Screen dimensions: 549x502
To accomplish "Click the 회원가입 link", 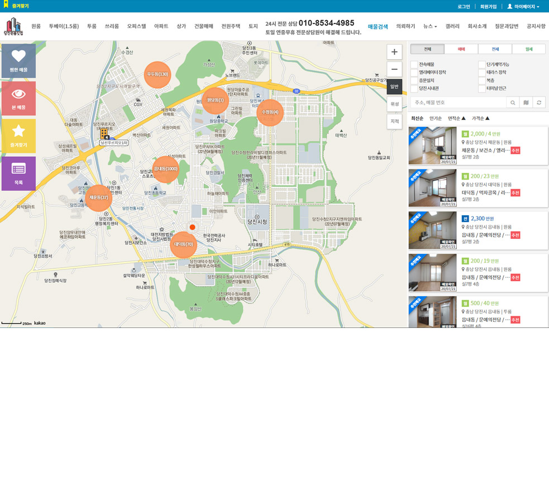I will 489,7.
